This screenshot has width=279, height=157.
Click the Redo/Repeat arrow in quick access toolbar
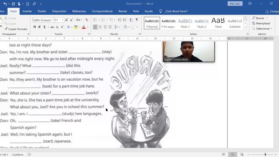pos(13,4)
